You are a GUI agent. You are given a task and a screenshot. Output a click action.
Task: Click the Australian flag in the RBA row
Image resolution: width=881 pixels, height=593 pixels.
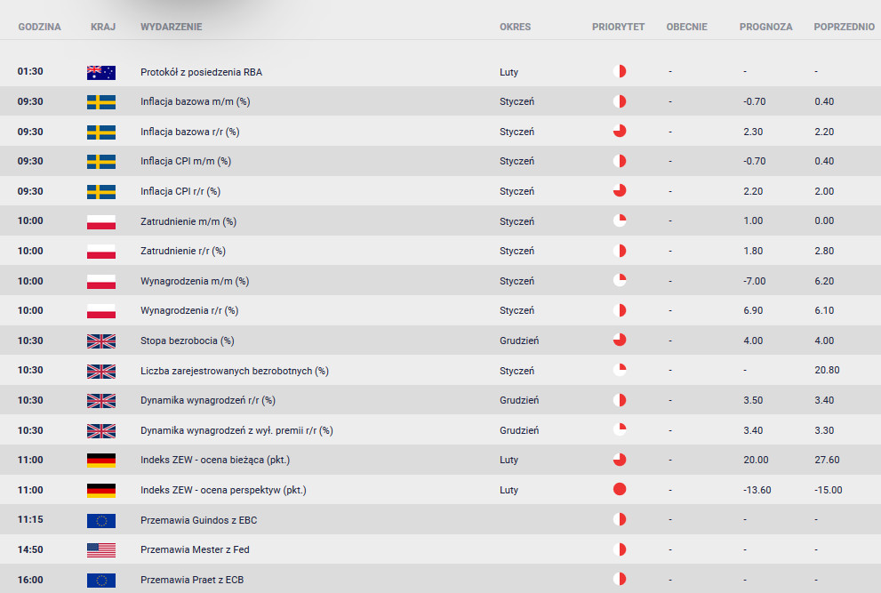click(x=101, y=73)
